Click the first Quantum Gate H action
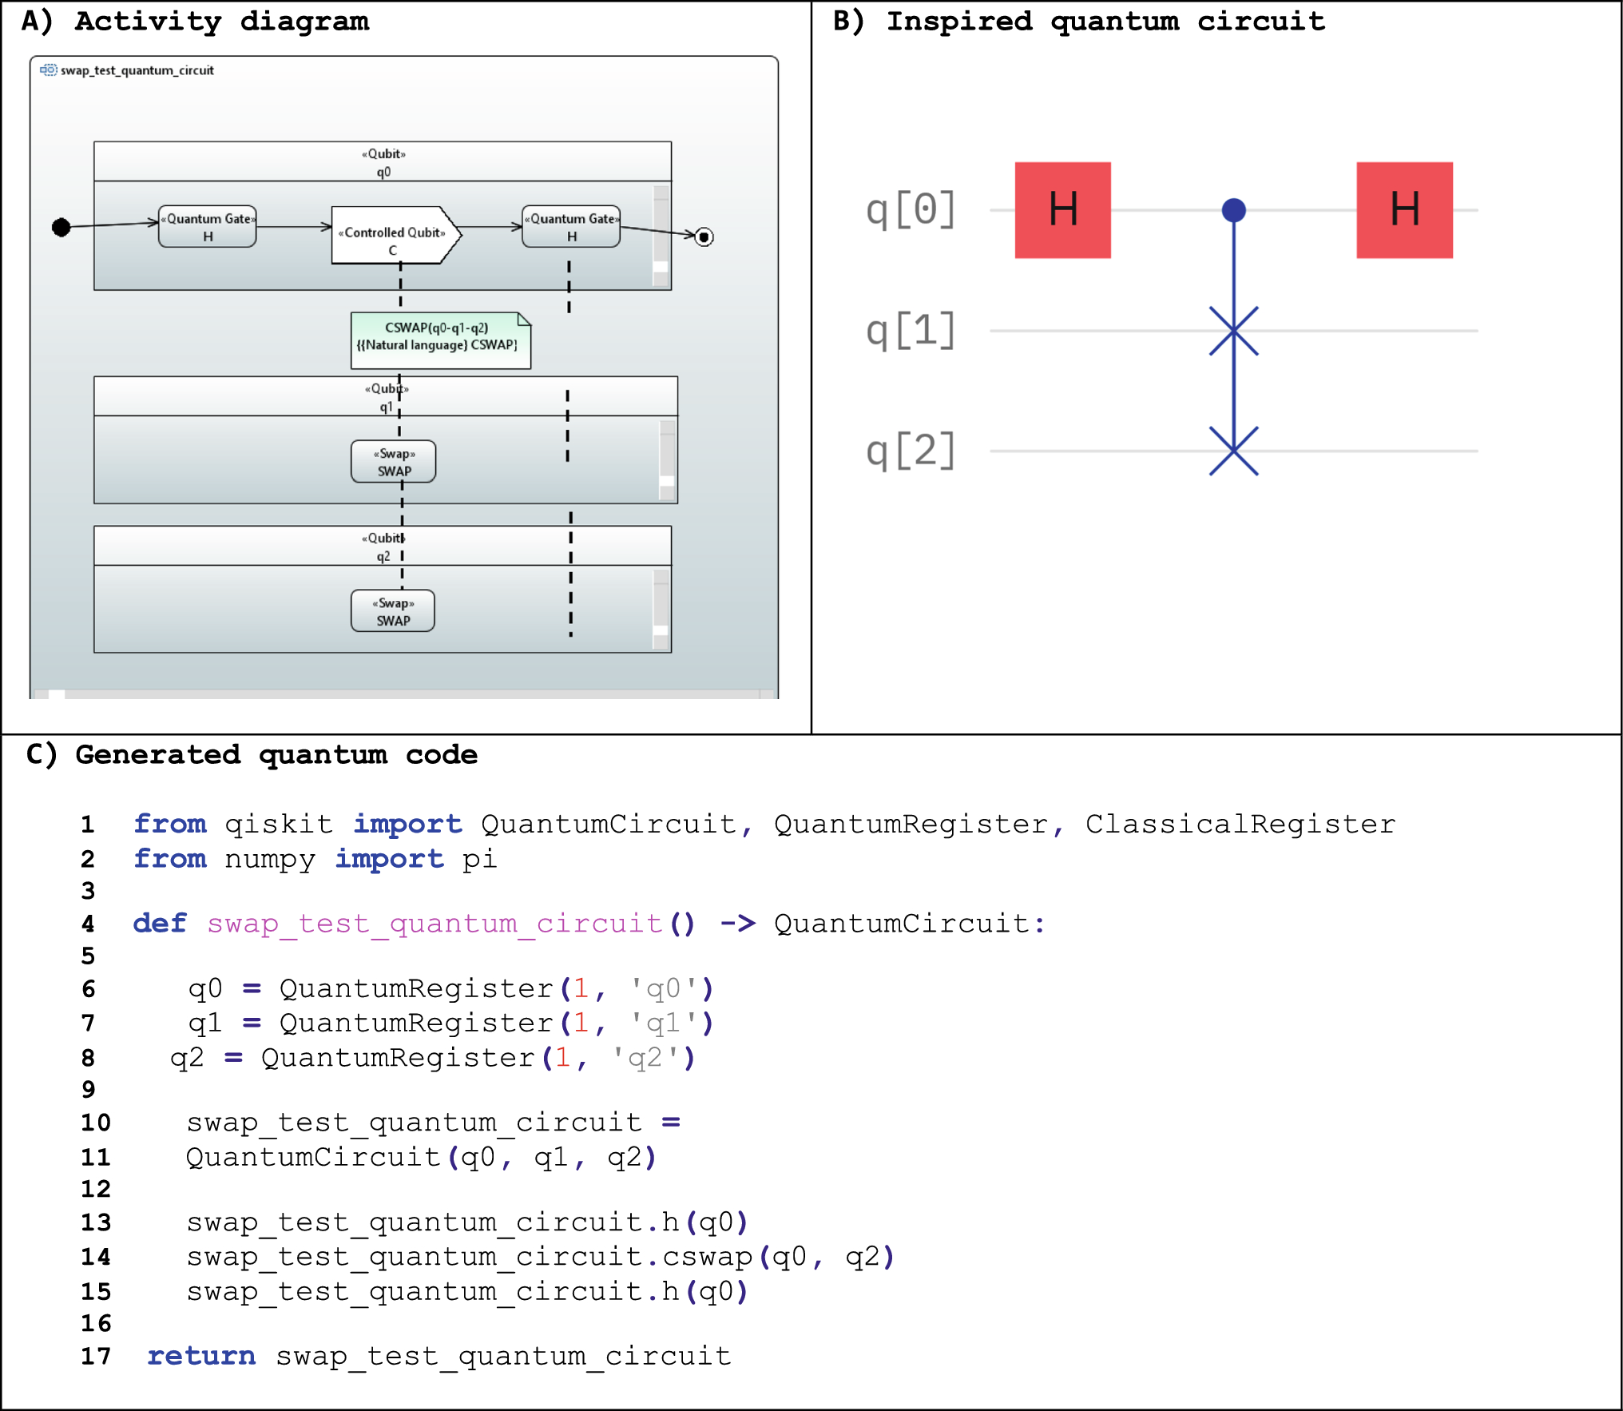 (x=208, y=227)
